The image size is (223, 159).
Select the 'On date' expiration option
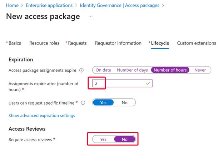coord(103,70)
